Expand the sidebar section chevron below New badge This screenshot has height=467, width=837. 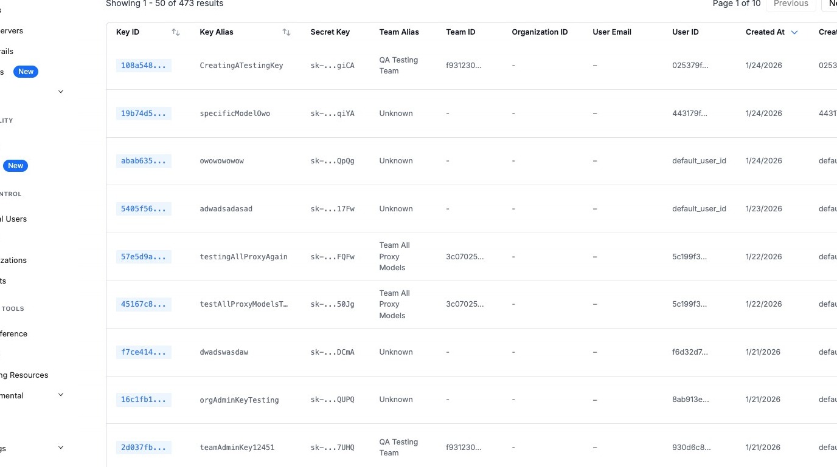(60, 92)
